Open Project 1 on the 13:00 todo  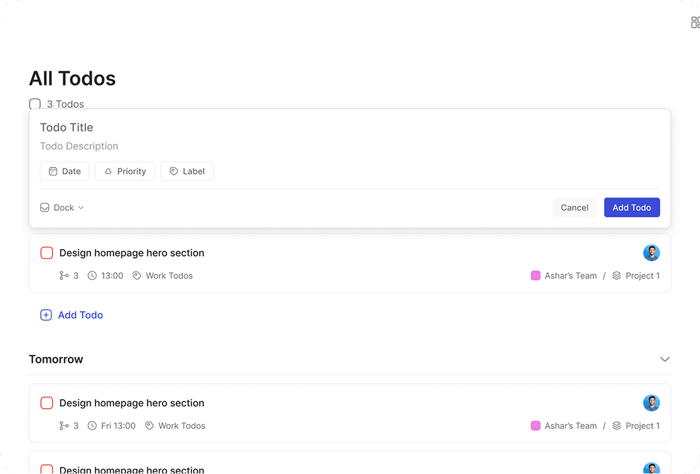tap(642, 276)
